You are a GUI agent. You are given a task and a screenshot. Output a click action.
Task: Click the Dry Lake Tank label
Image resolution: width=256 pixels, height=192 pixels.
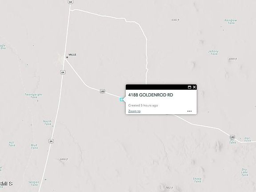pos(244,172)
